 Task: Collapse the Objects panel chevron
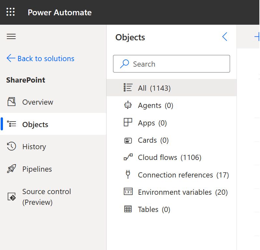click(x=224, y=37)
